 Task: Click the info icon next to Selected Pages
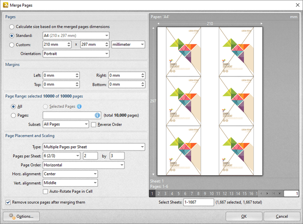pos(79,106)
